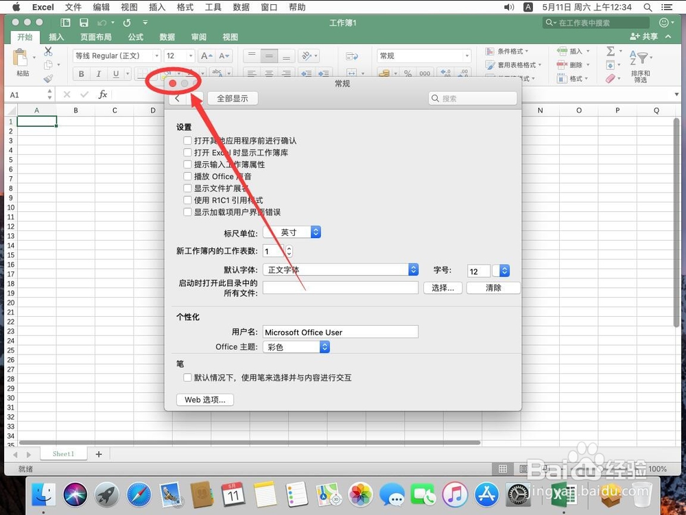Click the Redo arrow icon in title bar
The width and height of the screenshot is (686, 515).
(x=127, y=23)
